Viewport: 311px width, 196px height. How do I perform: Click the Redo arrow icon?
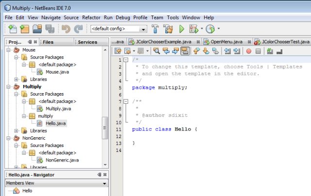78,29
